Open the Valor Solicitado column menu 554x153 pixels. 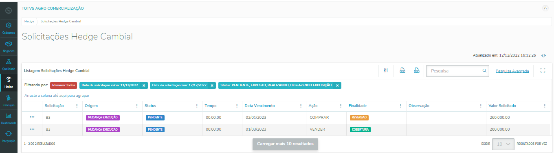[545, 106]
